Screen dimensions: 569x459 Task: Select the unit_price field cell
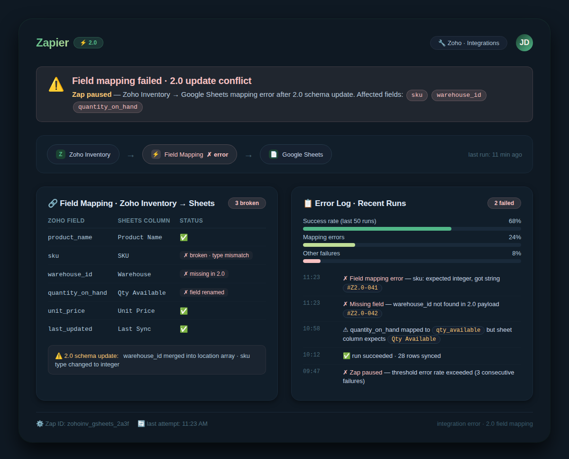coord(66,311)
